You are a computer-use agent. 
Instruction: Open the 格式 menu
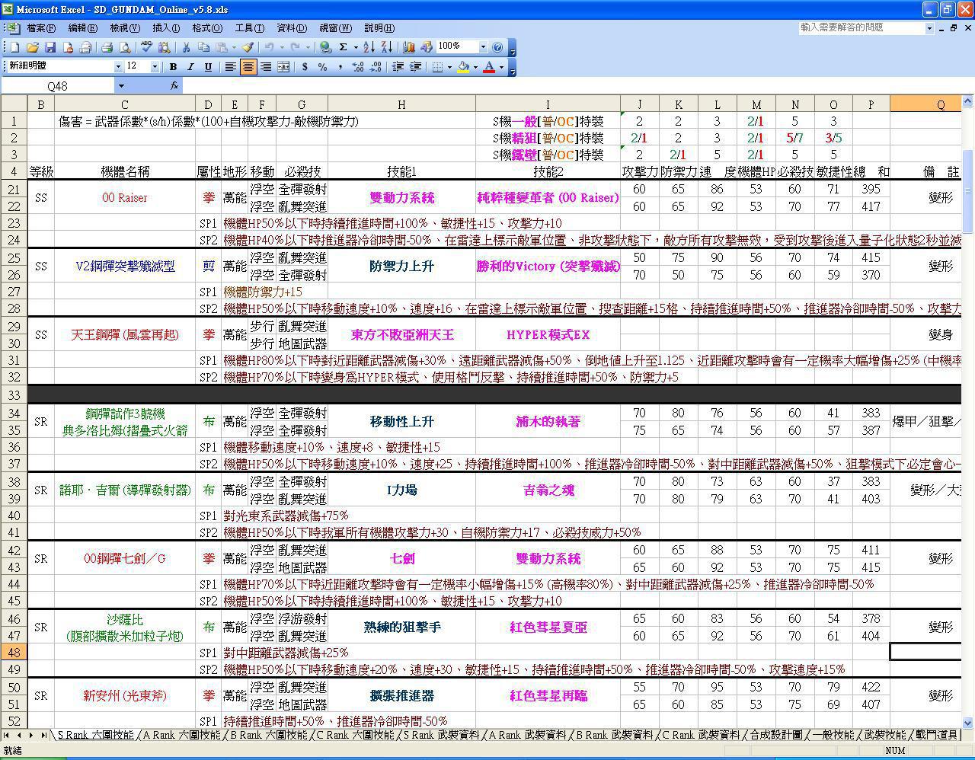tap(206, 28)
